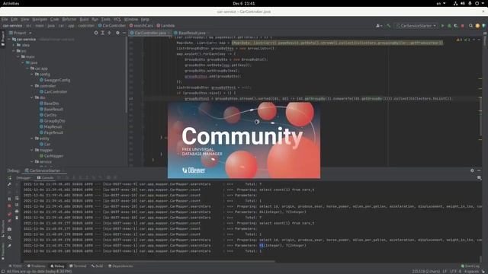This screenshot has height=274, width=488.
Task: Open the Build tool window button
Action: [x=97, y=266]
